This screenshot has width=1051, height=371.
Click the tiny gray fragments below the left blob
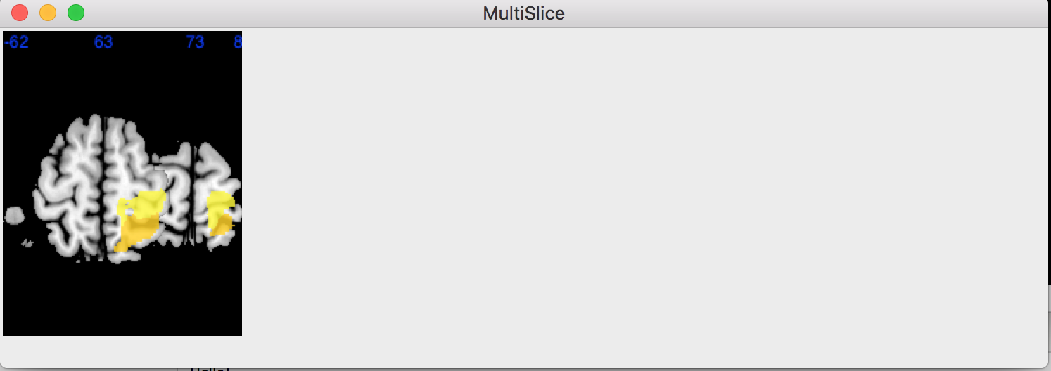click(x=27, y=243)
